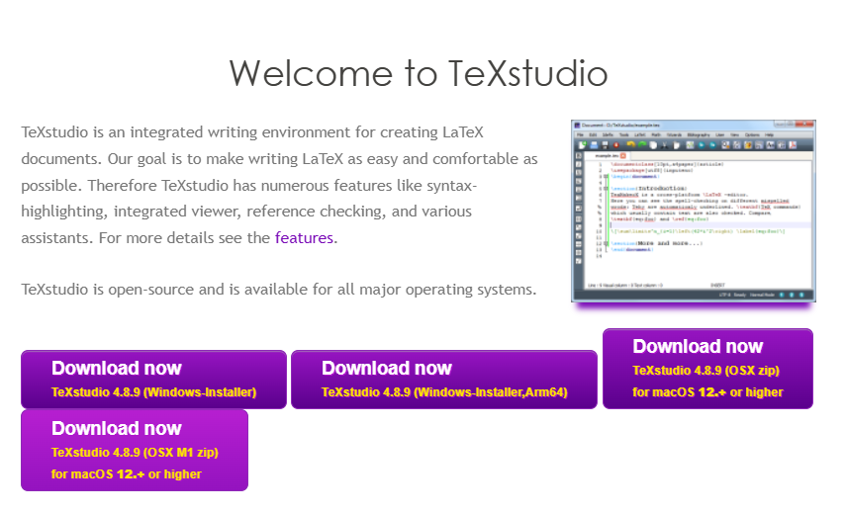Click the TeXstudio editor screenshot thumbnail

coord(695,211)
